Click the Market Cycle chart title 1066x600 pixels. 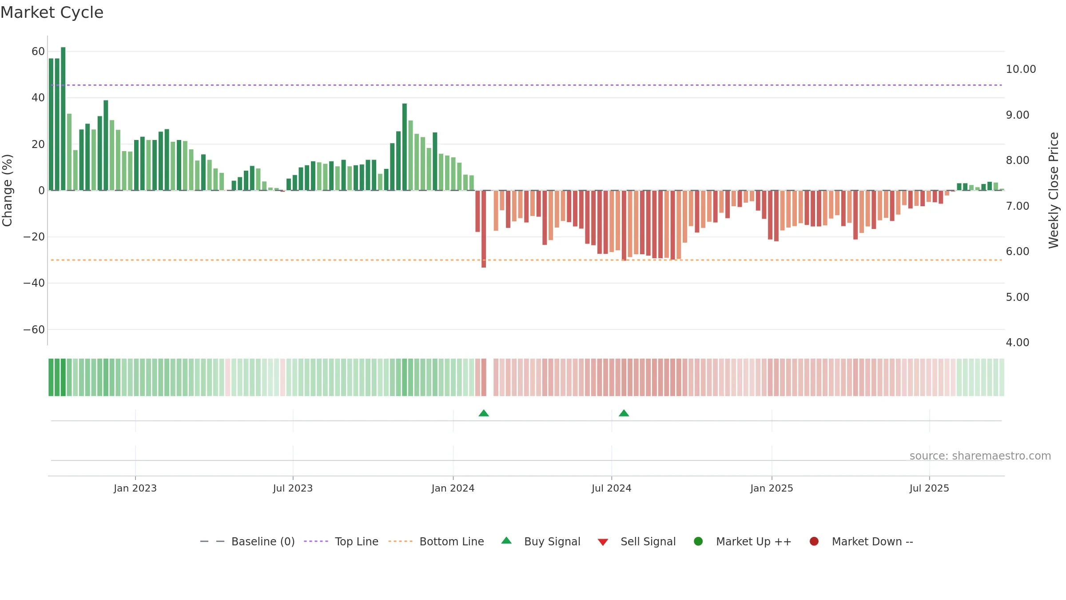[52, 12]
